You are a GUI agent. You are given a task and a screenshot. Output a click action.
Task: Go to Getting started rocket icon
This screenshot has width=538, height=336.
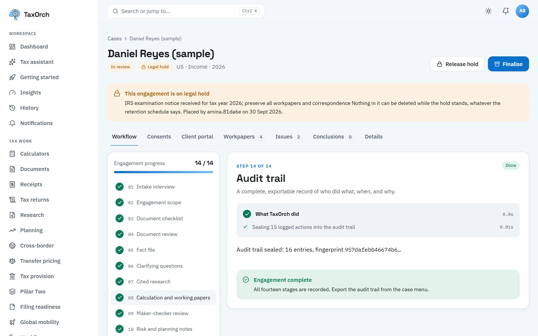(12, 77)
